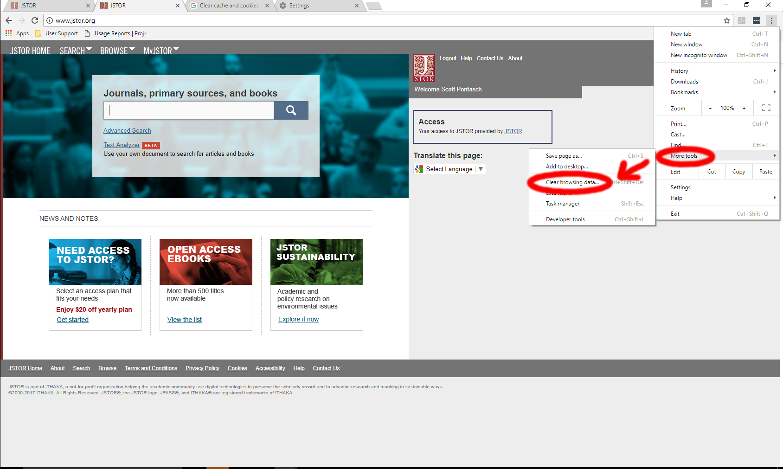Screen dimensions: 783x469
Task: Click the Open Access Ebooks thumbnail
Action: [206, 262]
